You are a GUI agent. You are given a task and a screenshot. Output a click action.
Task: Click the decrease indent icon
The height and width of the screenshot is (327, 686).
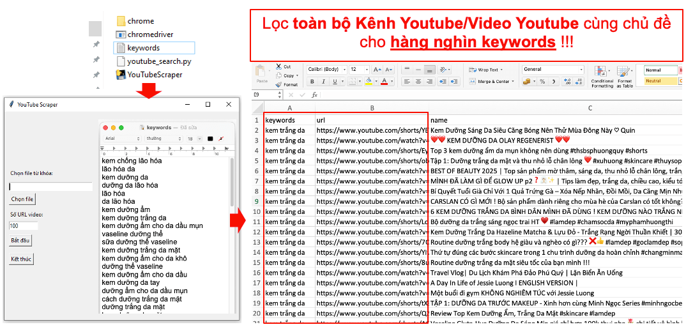click(442, 81)
